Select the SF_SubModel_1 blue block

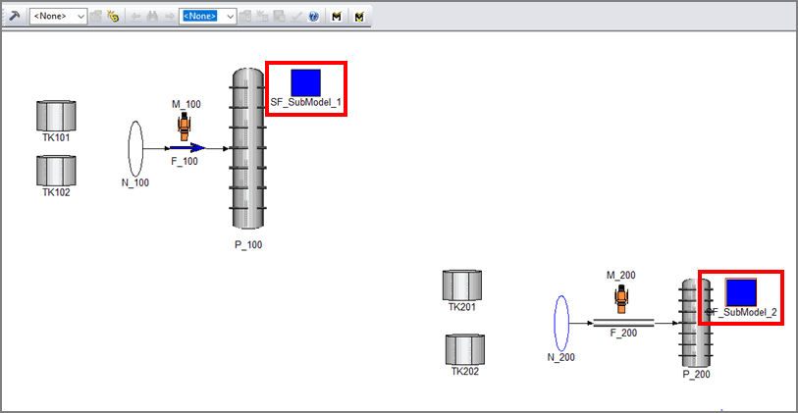point(306,82)
